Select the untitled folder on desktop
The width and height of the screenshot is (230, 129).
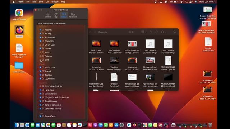(x=19, y=67)
